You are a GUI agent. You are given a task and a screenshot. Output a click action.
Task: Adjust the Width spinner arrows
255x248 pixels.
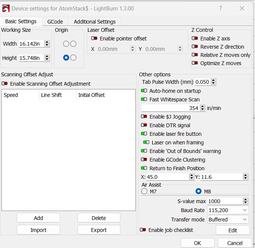pos(47,43)
